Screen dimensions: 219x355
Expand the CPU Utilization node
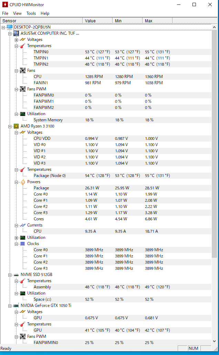[x=16, y=237]
